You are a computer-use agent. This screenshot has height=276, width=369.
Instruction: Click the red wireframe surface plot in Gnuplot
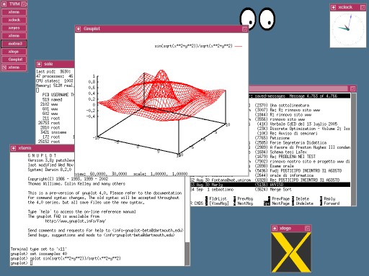click(x=161, y=96)
